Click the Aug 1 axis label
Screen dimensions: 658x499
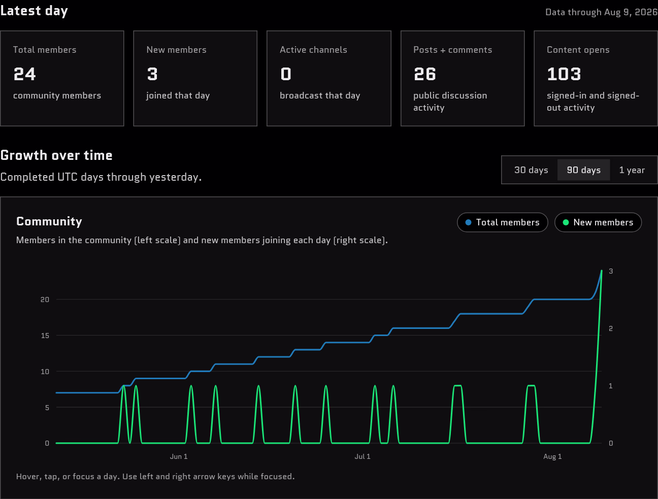click(x=552, y=456)
